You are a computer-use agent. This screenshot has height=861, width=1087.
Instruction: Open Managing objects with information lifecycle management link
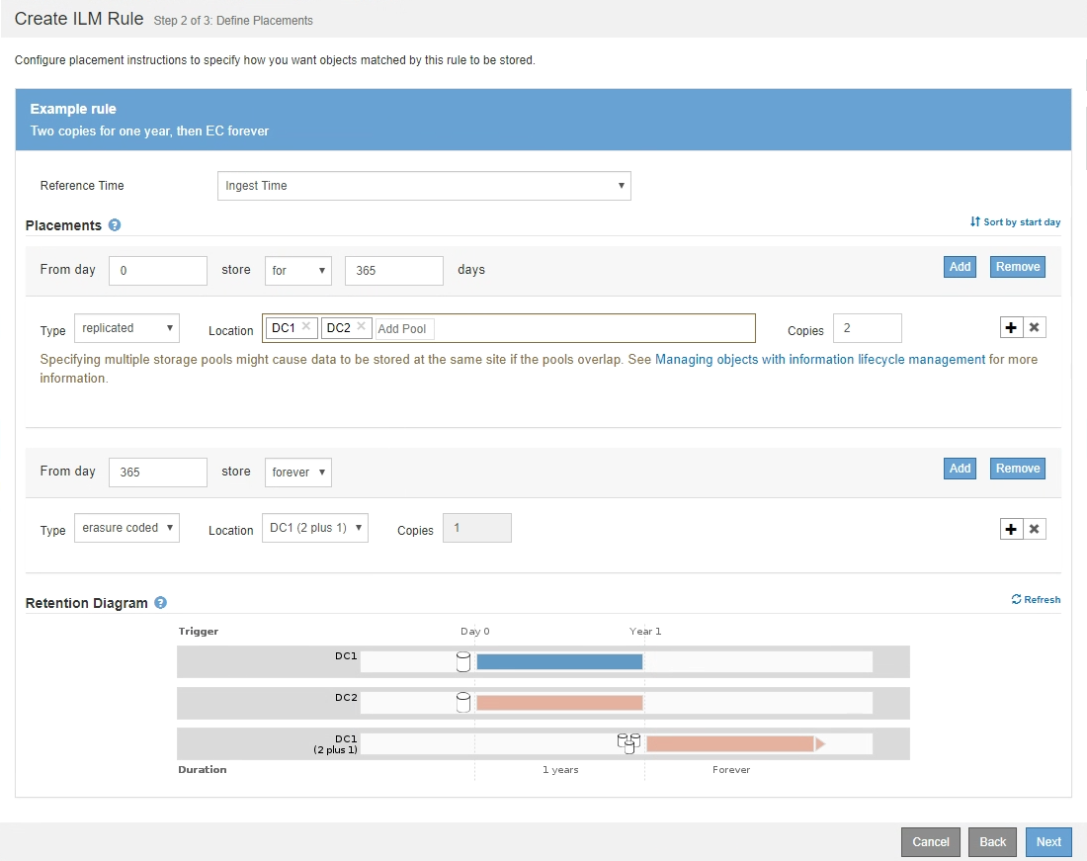point(820,360)
